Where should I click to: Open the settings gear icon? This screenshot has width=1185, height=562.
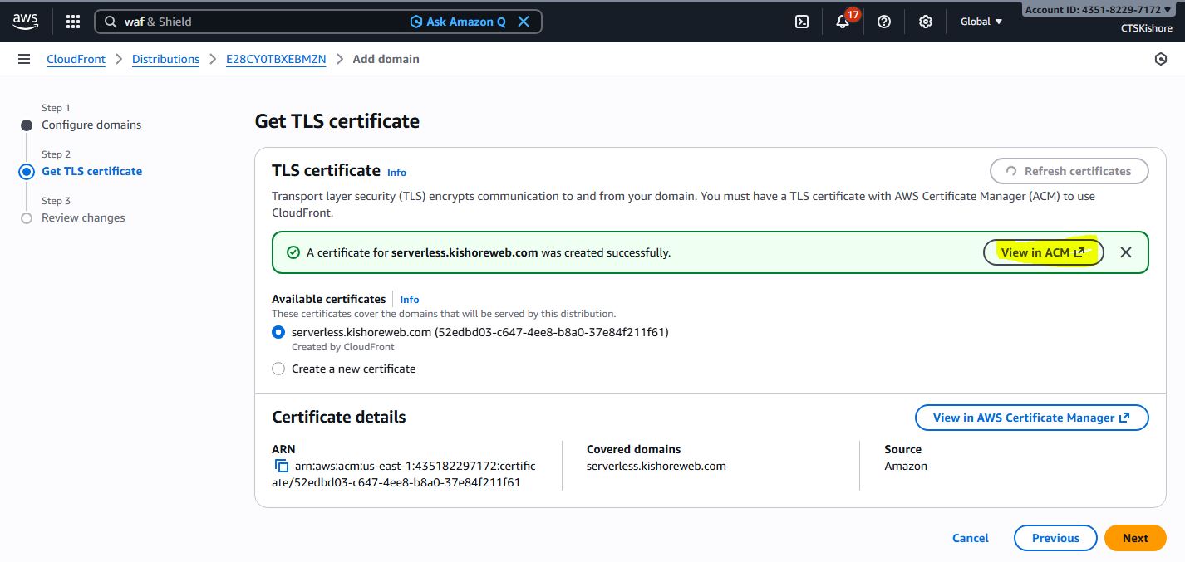926,22
